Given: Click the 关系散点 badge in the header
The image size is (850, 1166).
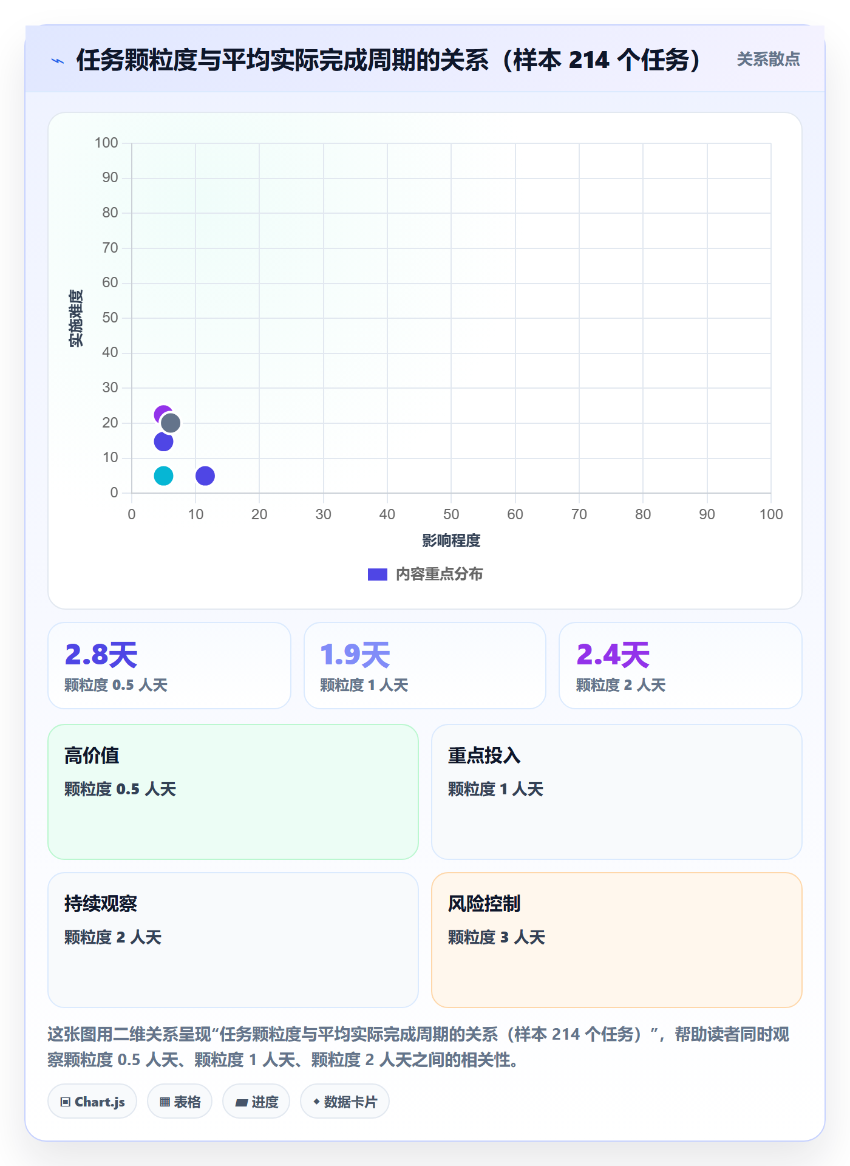Looking at the screenshot, I should point(768,60).
